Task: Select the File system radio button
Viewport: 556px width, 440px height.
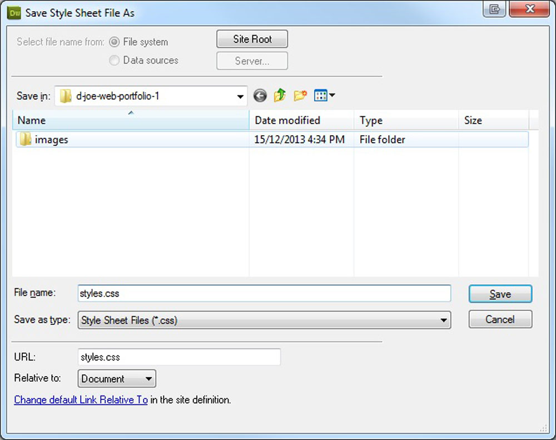Action: pyautogui.click(x=114, y=42)
